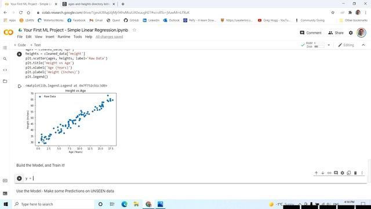Open notebook settings gear icon

coord(351,33)
